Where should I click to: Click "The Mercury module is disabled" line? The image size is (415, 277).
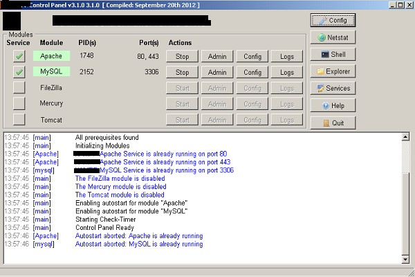(120, 186)
